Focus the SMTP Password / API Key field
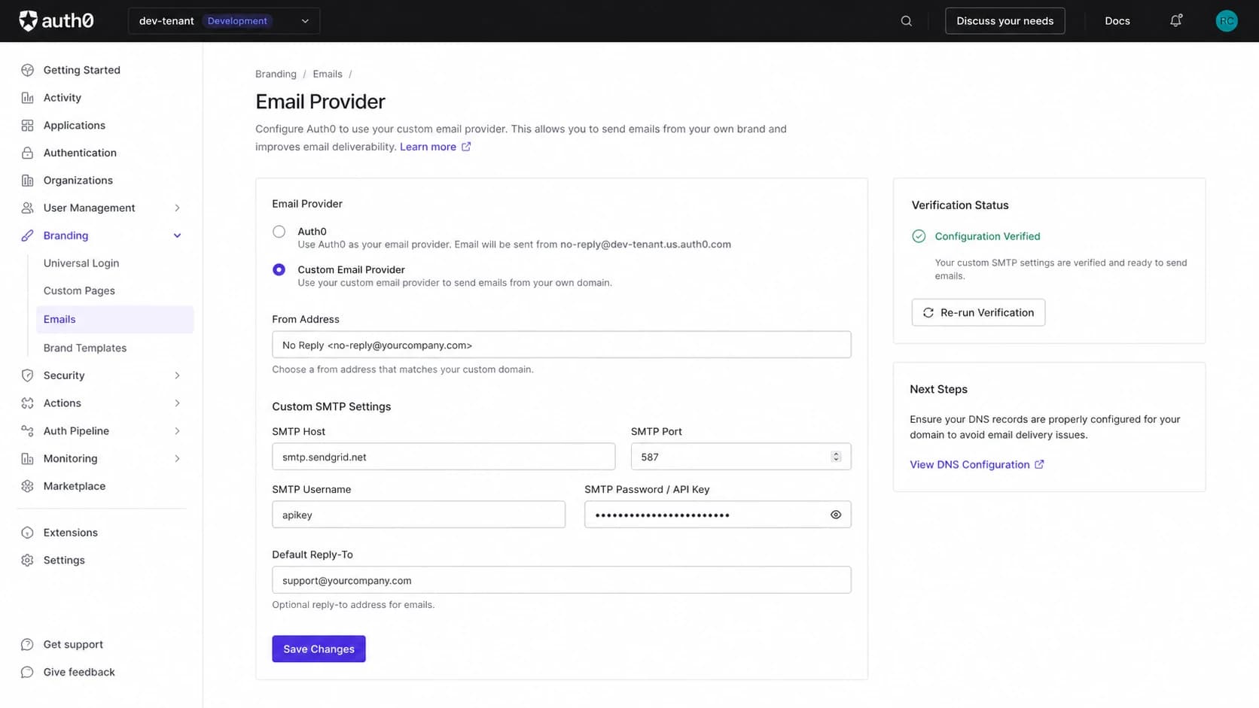This screenshot has height=708, width=1259. pos(718,515)
